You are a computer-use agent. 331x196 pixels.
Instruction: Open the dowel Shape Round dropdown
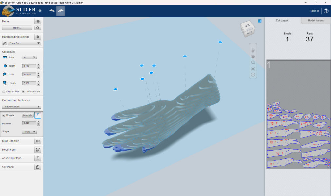click(29, 132)
